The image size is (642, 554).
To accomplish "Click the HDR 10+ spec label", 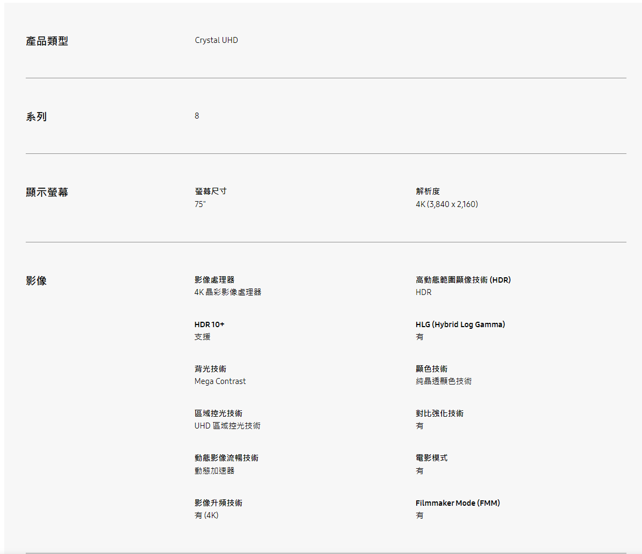I will tap(209, 324).
